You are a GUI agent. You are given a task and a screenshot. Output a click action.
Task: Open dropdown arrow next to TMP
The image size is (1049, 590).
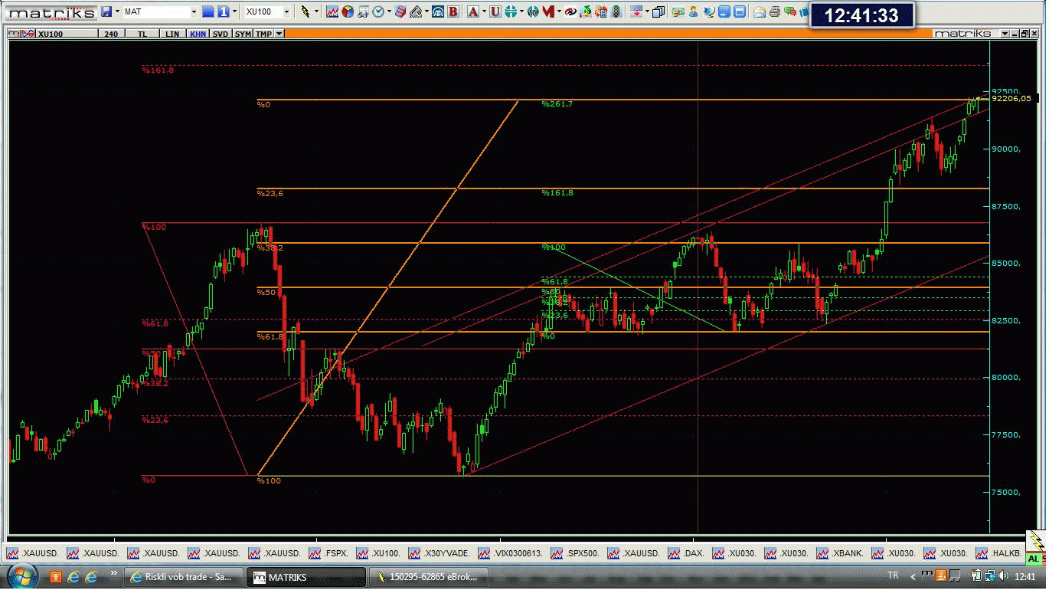pyautogui.click(x=279, y=34)
